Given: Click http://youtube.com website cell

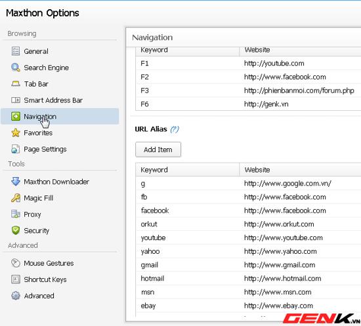Looking at the screenshot, I should [274, 63].
